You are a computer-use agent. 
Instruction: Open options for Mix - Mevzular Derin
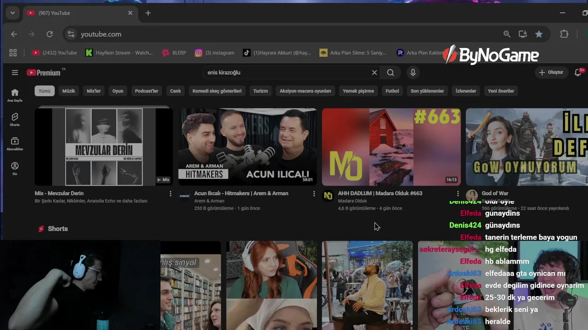(x=170, y=194)
